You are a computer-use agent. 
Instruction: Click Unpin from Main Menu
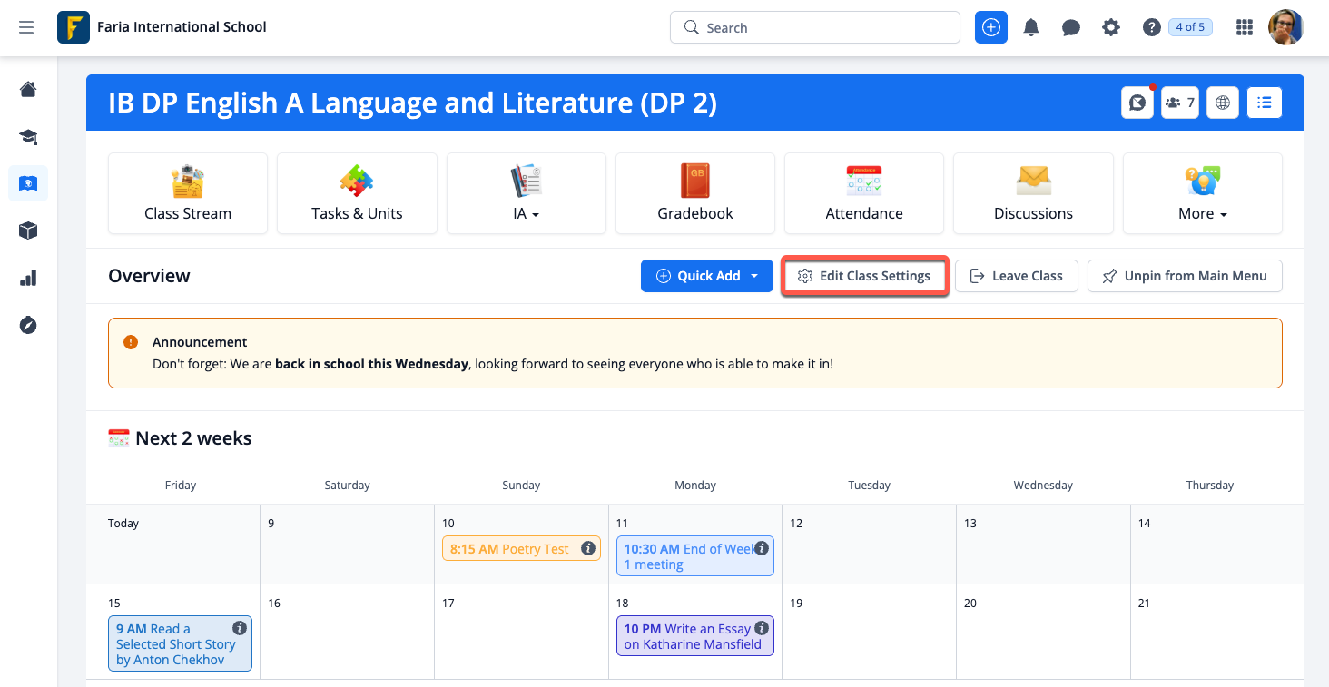[1185, 275]
